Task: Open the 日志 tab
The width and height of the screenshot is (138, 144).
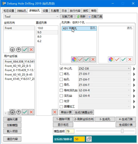Action: tap(64, 11)
